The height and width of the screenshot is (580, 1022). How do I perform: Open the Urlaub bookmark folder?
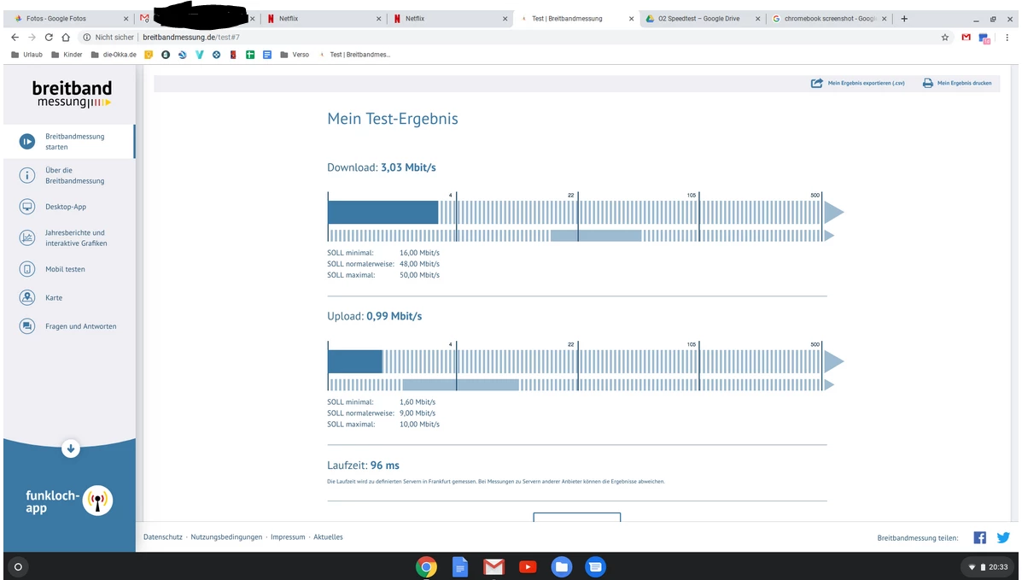[26, 55]
